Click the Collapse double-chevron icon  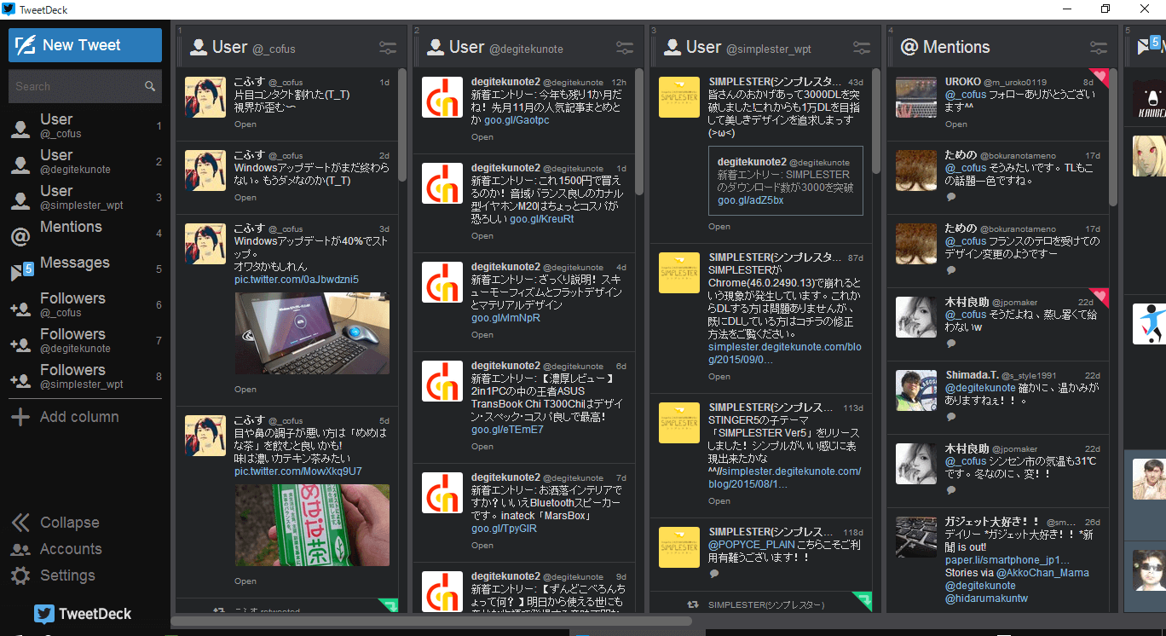click(20, 523)
